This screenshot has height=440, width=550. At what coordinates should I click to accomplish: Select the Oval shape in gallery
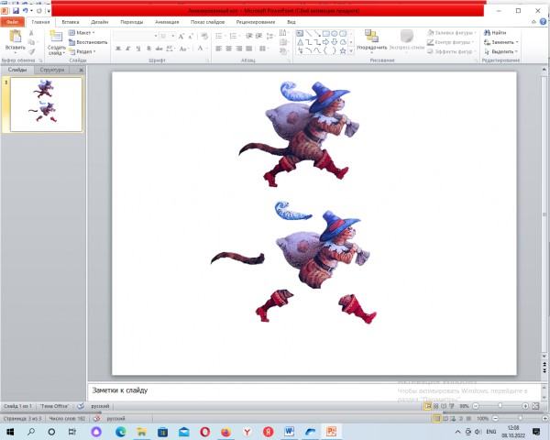[335, 34]
